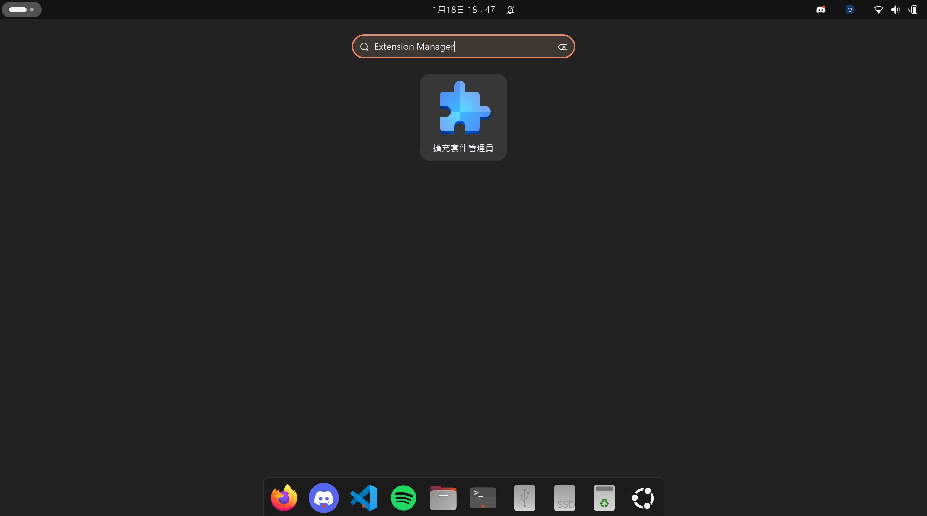The width and height of the screenshot is (927, 516).
Task: Open quick settings via Wi-Fi icon
Action: [878, 10]
